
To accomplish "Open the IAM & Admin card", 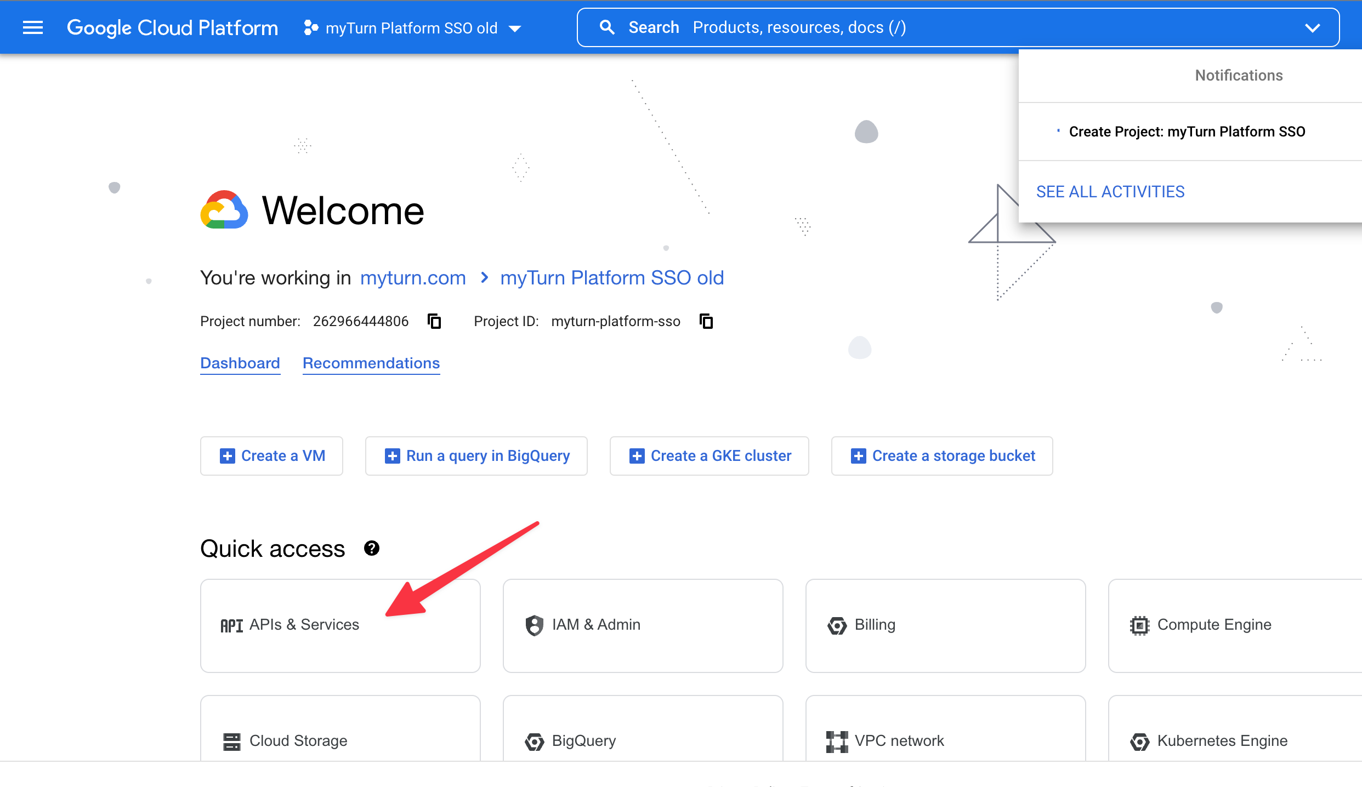I will pyautogui.click(x=643, y=625).
